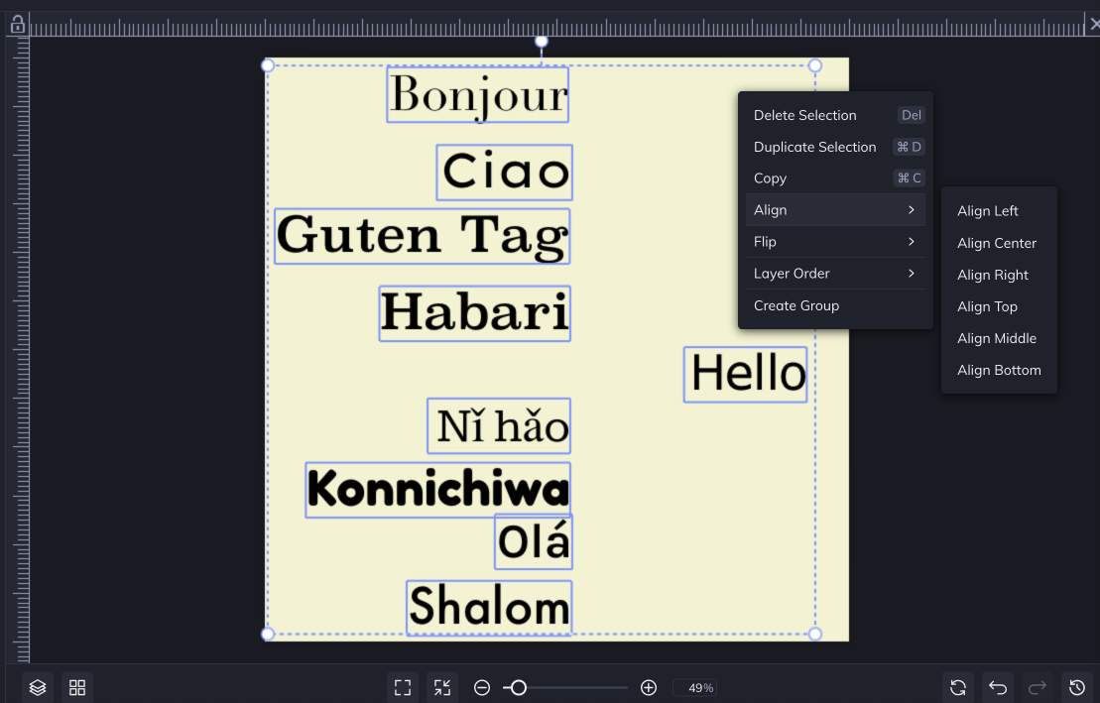Open the history clock icon
The height and width of the screenshot is (703, 1100).
point(1077,687)
